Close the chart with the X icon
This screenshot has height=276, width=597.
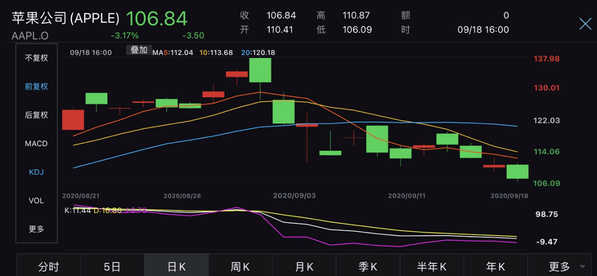click(x=585, y=24)
